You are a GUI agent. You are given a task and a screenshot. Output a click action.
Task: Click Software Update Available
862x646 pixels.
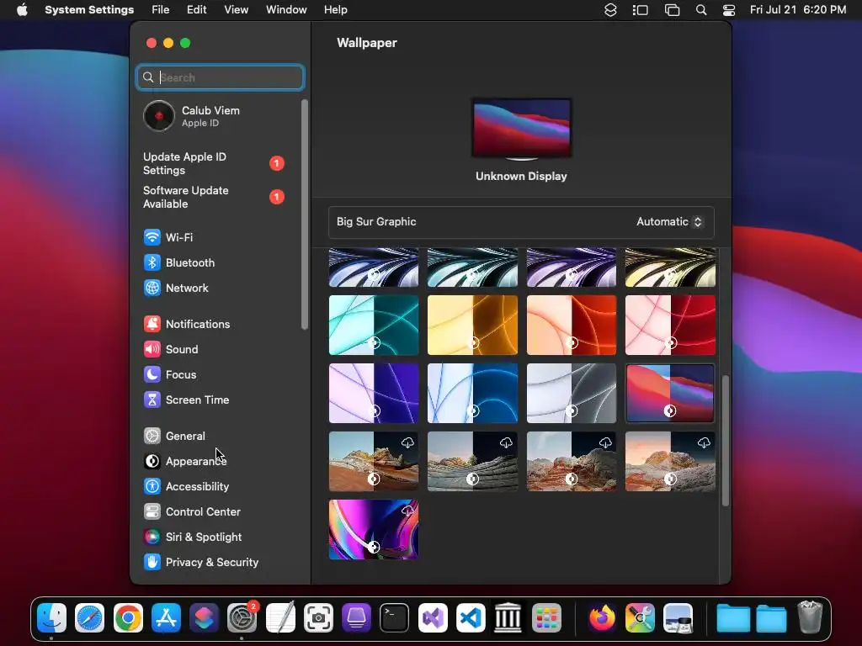coord(215,197)
